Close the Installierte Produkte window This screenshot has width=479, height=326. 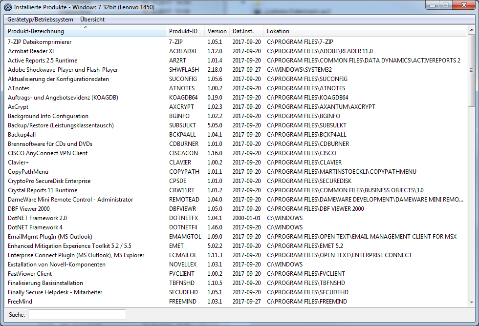(x=463, y=4)
